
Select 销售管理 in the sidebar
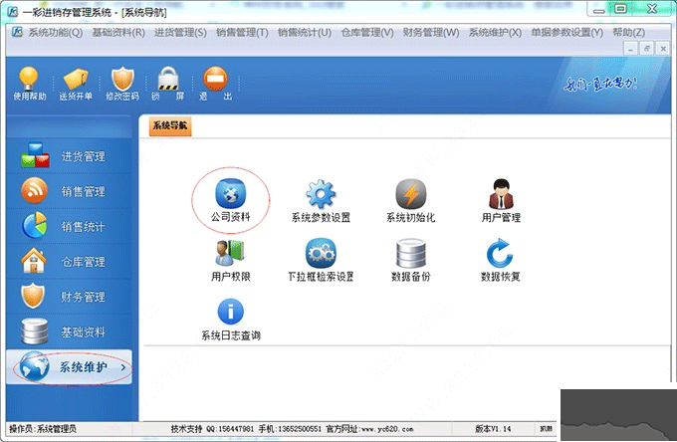(x=69, y=191)
